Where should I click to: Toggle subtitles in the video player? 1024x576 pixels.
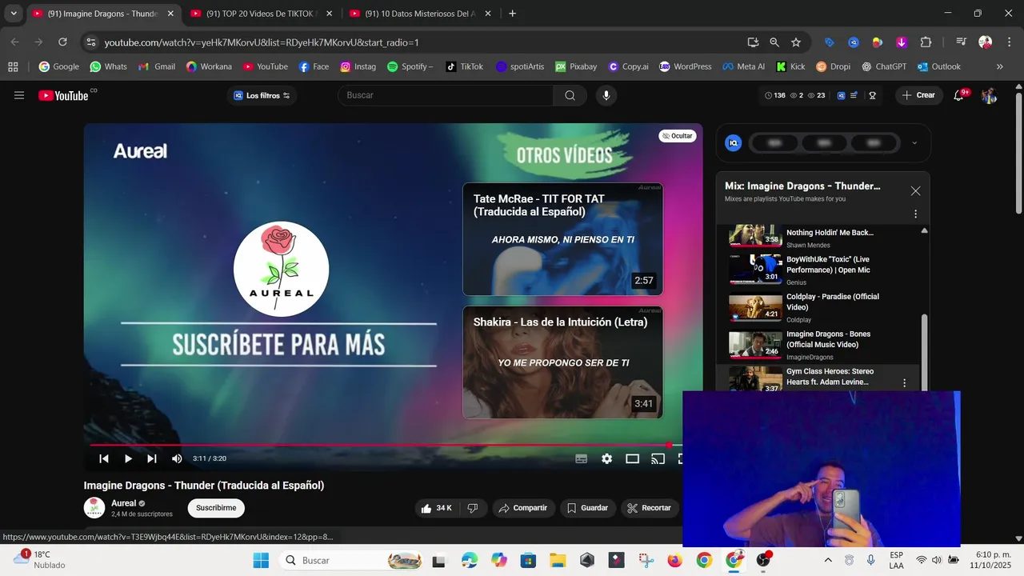click(582, 458)
